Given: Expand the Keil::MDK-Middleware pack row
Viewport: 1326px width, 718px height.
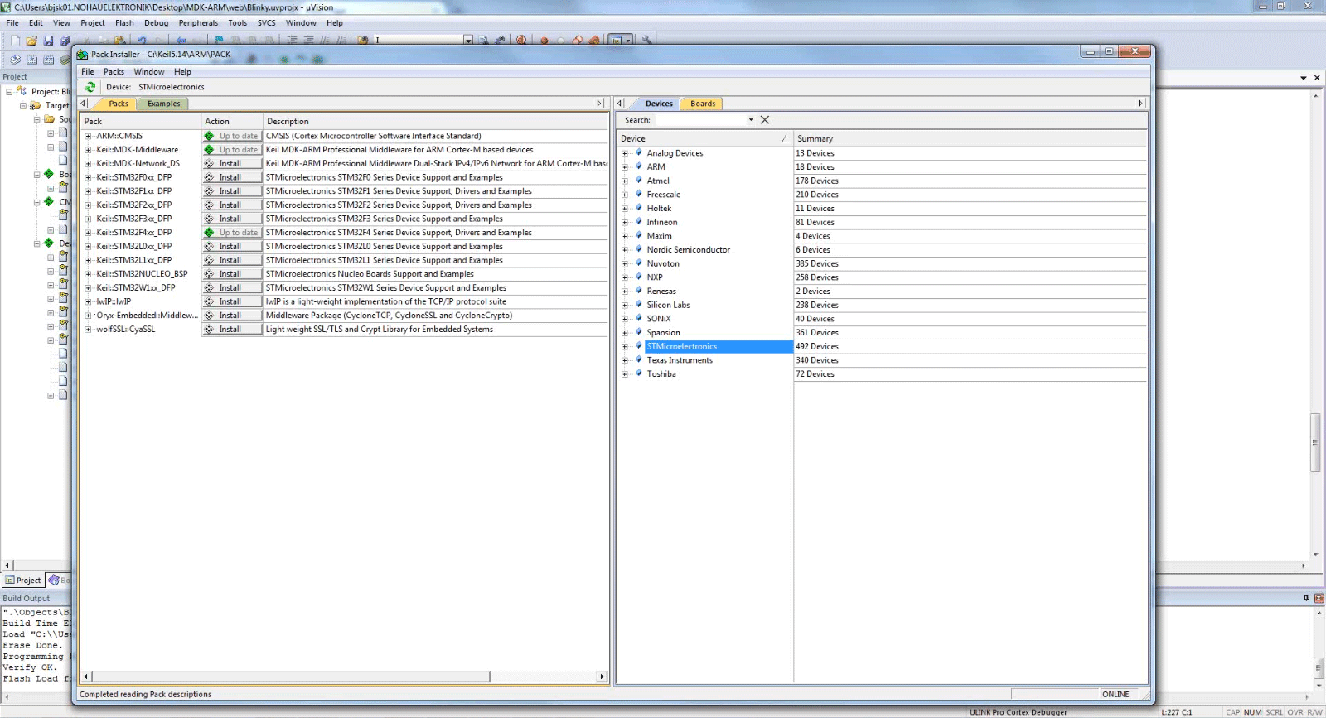Looking at the screenshot, I should pyautogui.click(x=88, y=150).
